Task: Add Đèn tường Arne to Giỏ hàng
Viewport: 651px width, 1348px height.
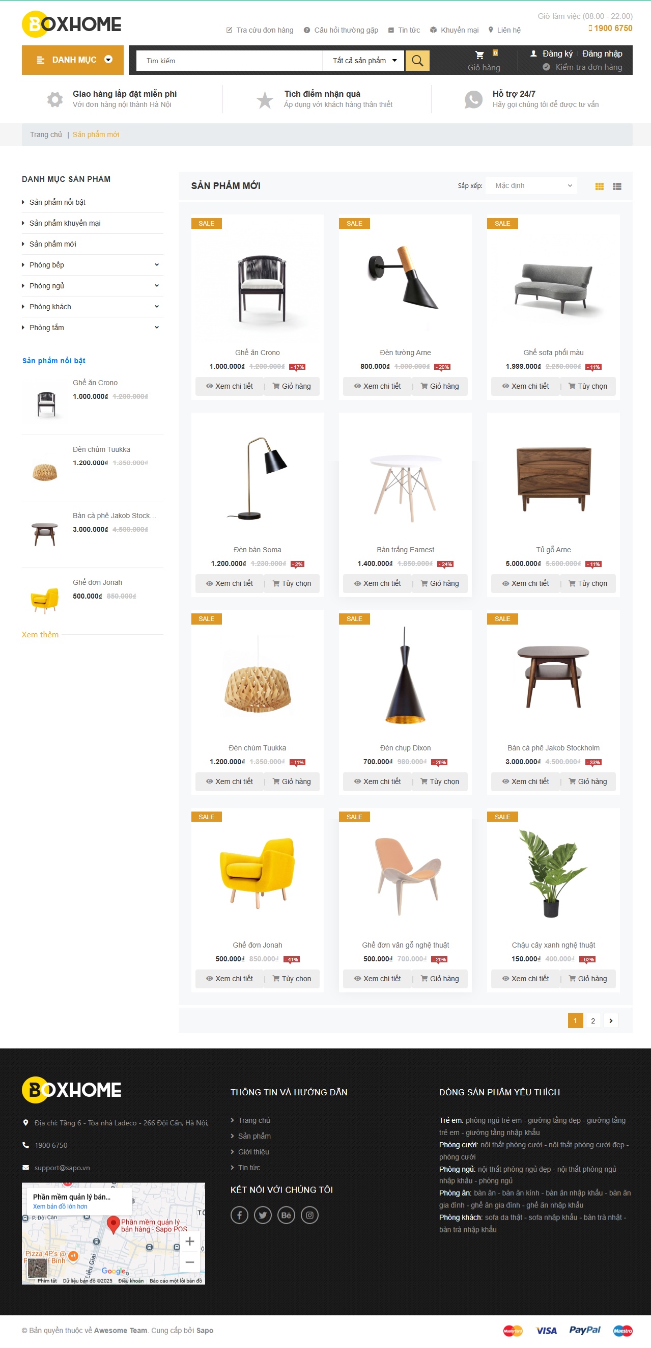Action: pos(440,386)
